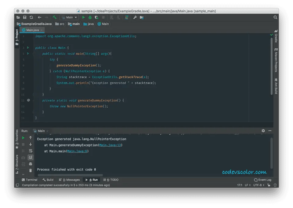Save all files with the disk icon

coord(25,17)
